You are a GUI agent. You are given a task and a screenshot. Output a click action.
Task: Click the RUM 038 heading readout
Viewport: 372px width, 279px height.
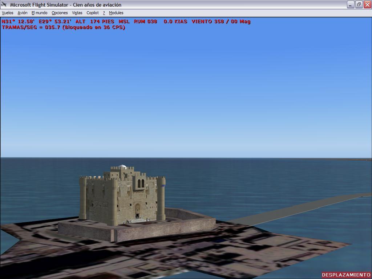click(145, 21)
